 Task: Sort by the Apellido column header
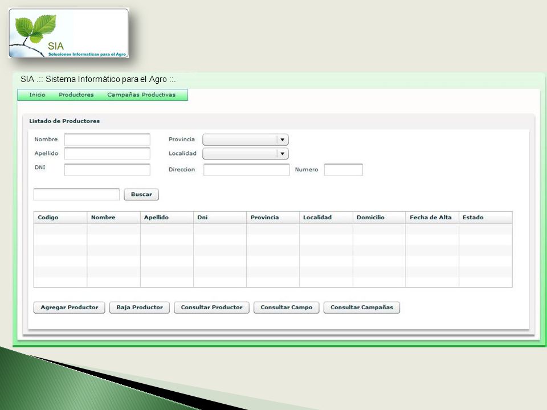pos(167,218)
